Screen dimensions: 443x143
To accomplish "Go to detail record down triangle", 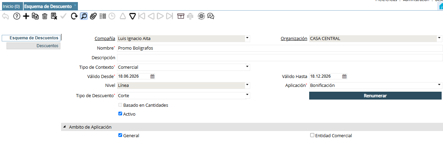I will [x=132, y=16].
